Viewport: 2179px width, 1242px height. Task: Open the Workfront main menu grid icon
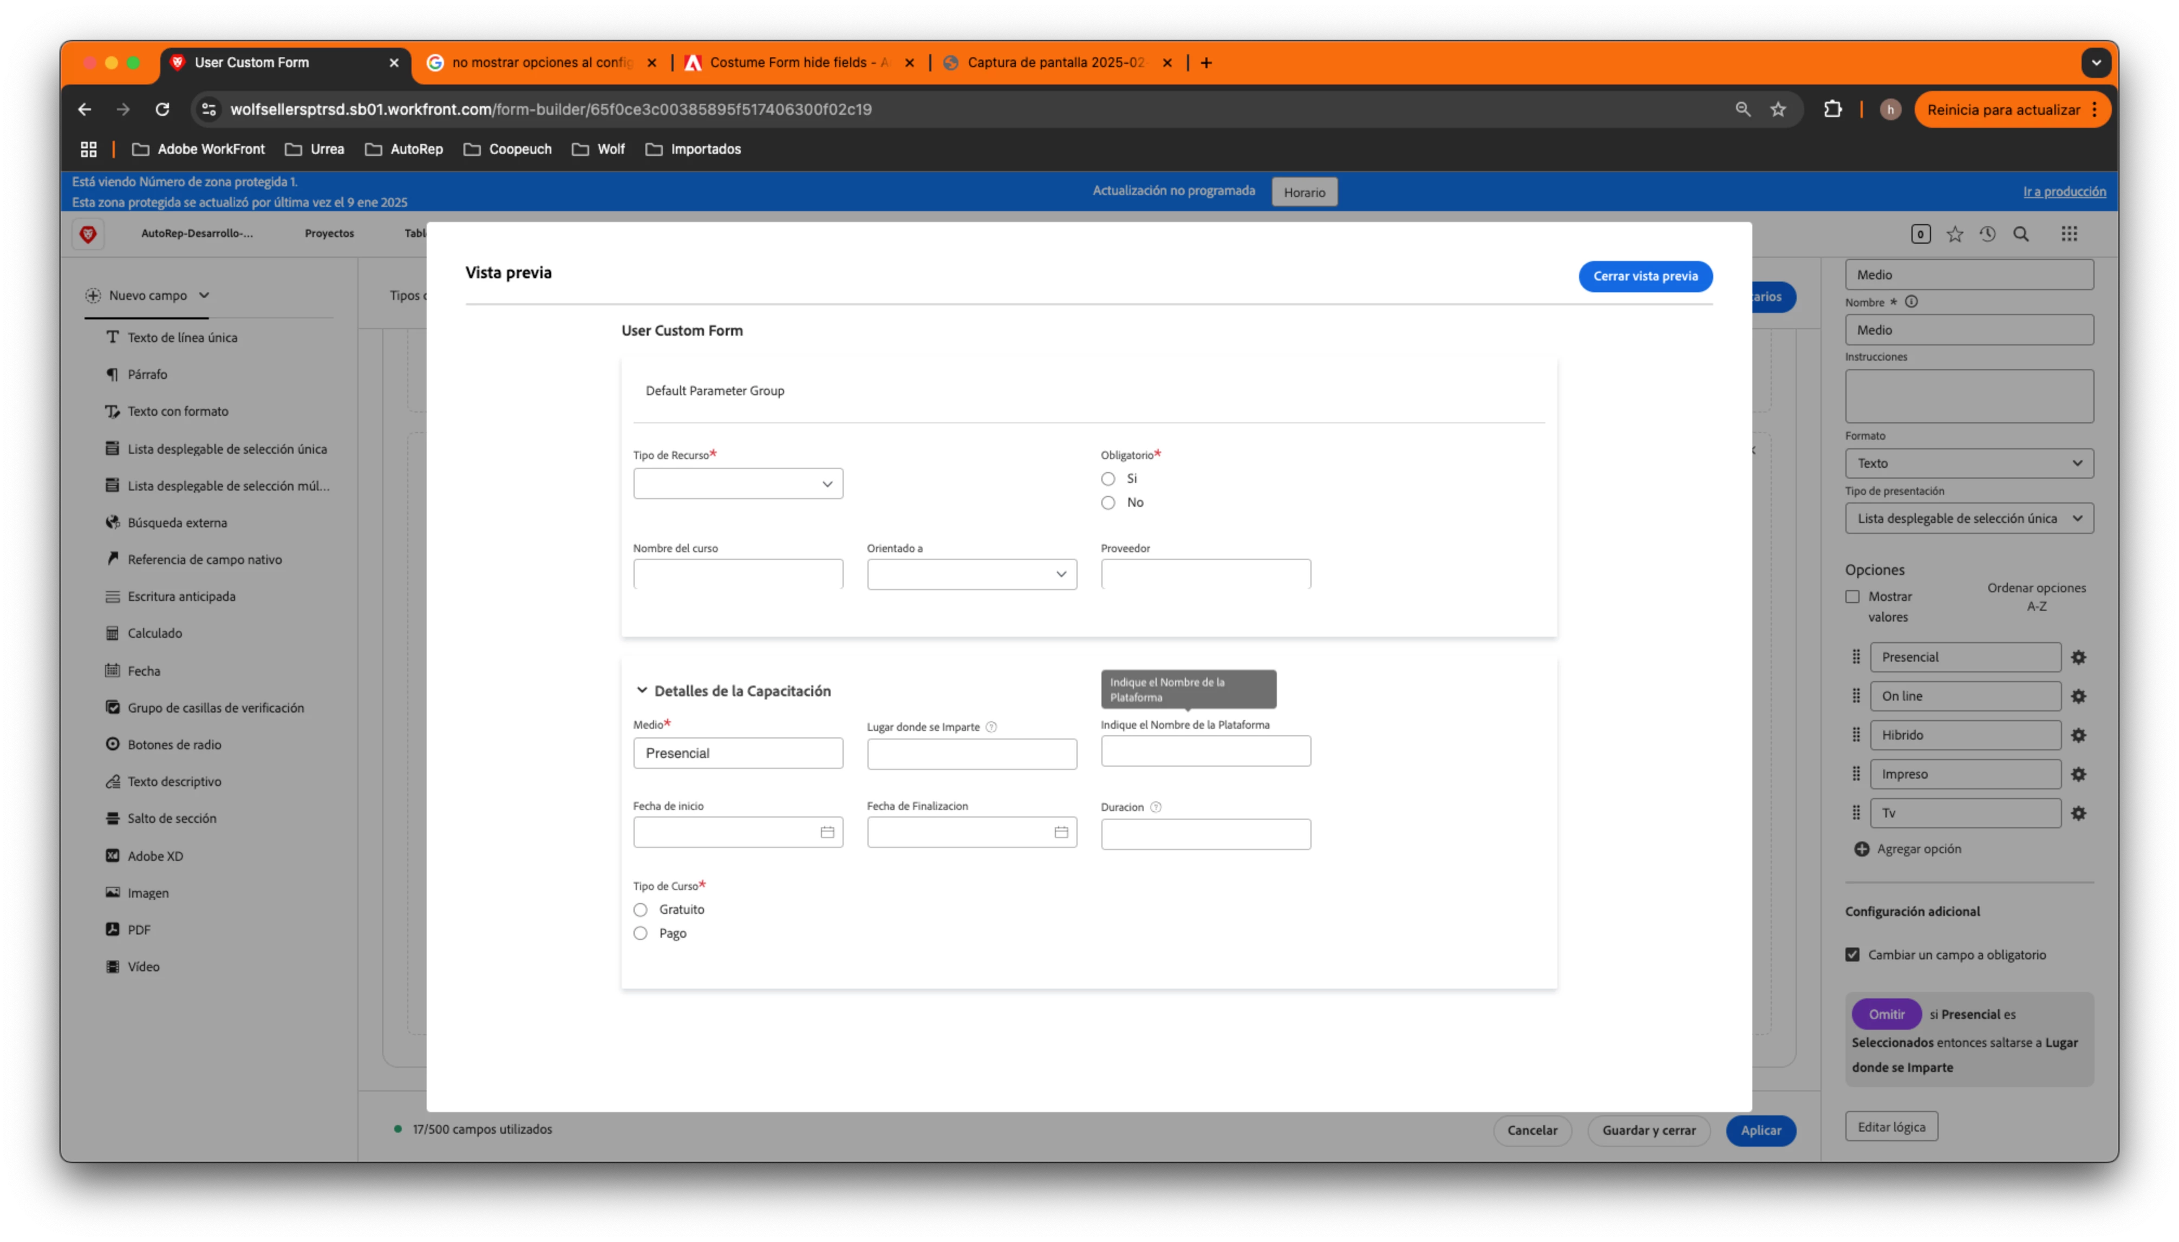(x=2069, y=234)
